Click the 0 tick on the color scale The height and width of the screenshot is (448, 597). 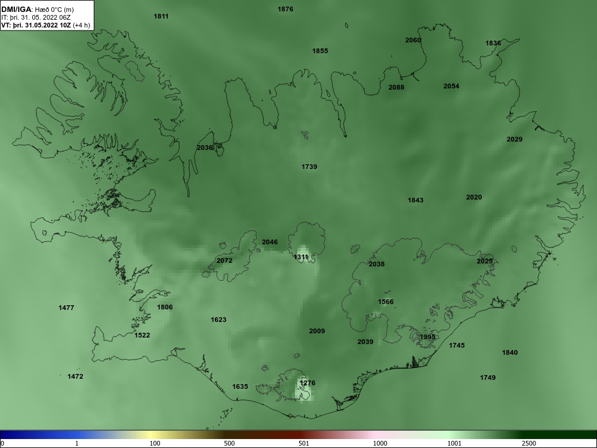point(2,443)
